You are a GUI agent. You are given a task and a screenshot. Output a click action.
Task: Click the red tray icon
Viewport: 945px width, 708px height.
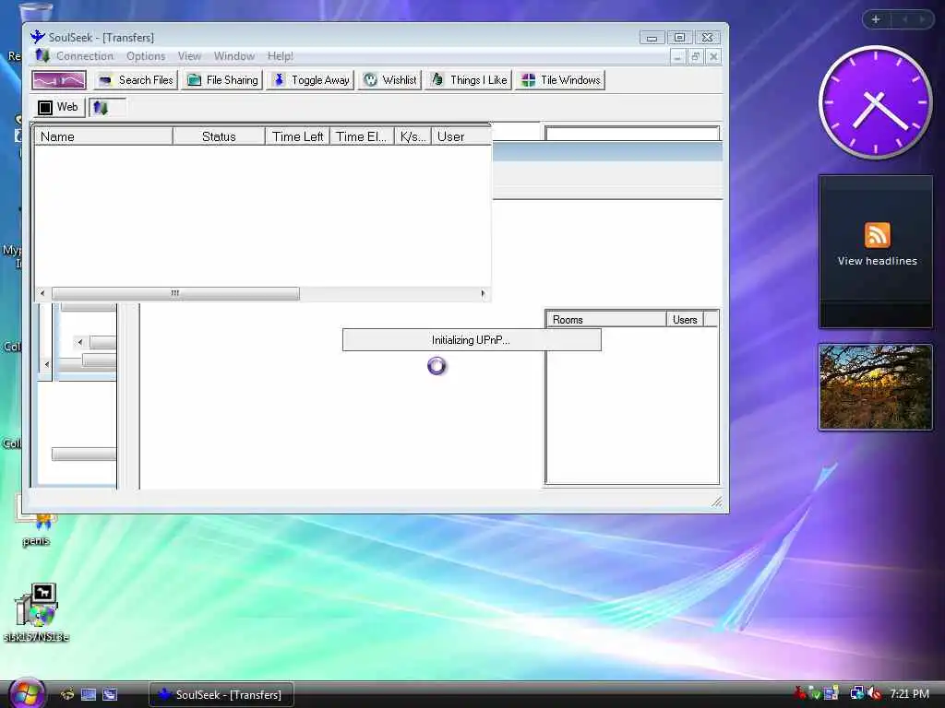coord(800,693)
